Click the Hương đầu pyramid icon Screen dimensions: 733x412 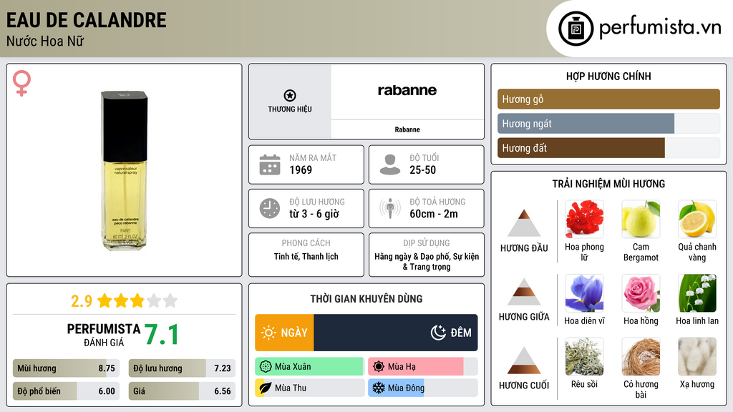[x=524, y=223]
